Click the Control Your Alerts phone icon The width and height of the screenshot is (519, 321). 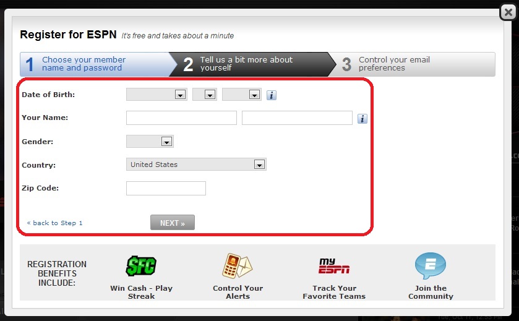pyautogui.click(x=238, y=266)
